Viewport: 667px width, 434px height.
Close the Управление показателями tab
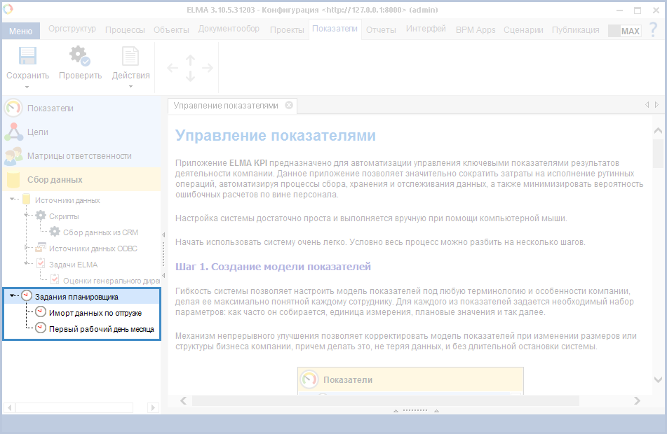289,105
